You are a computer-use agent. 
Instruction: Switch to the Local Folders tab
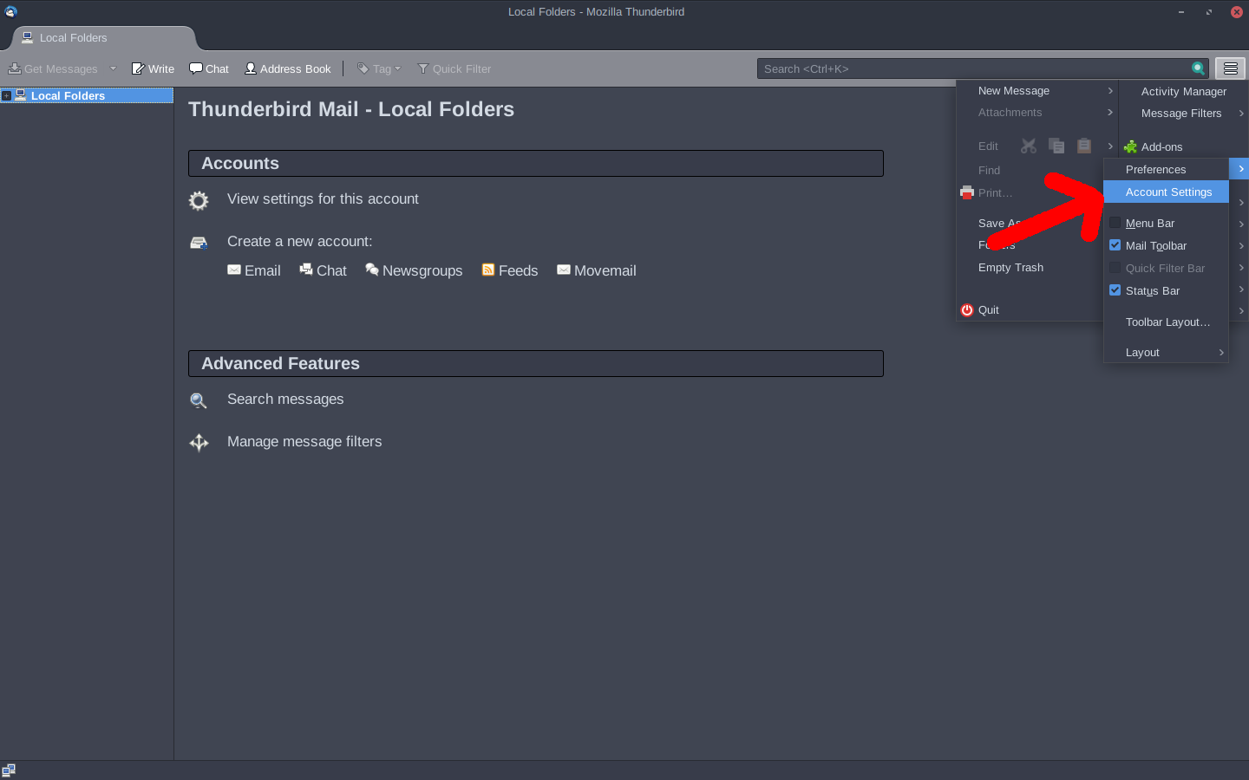[104, 38]
